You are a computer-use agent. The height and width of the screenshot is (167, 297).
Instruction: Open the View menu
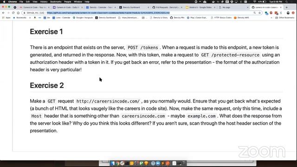35,2
